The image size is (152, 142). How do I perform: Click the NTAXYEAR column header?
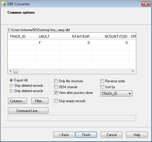point(76,37)
